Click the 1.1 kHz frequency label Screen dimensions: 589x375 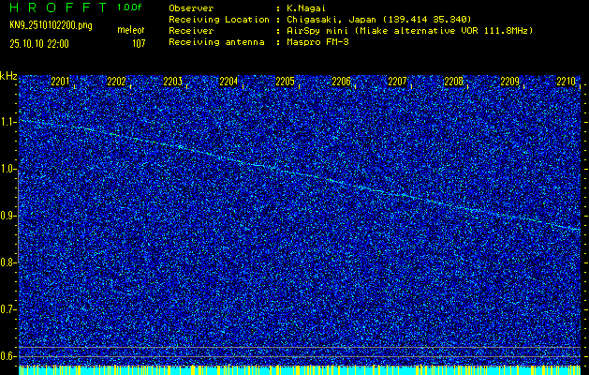point(8,122)
